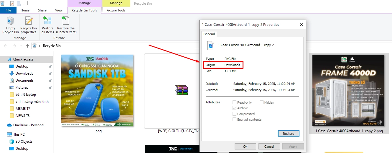Open the 'chỉnh sáng màn hình' folder
This screenshot has height=153, width=392.
[x=32, y=102]
